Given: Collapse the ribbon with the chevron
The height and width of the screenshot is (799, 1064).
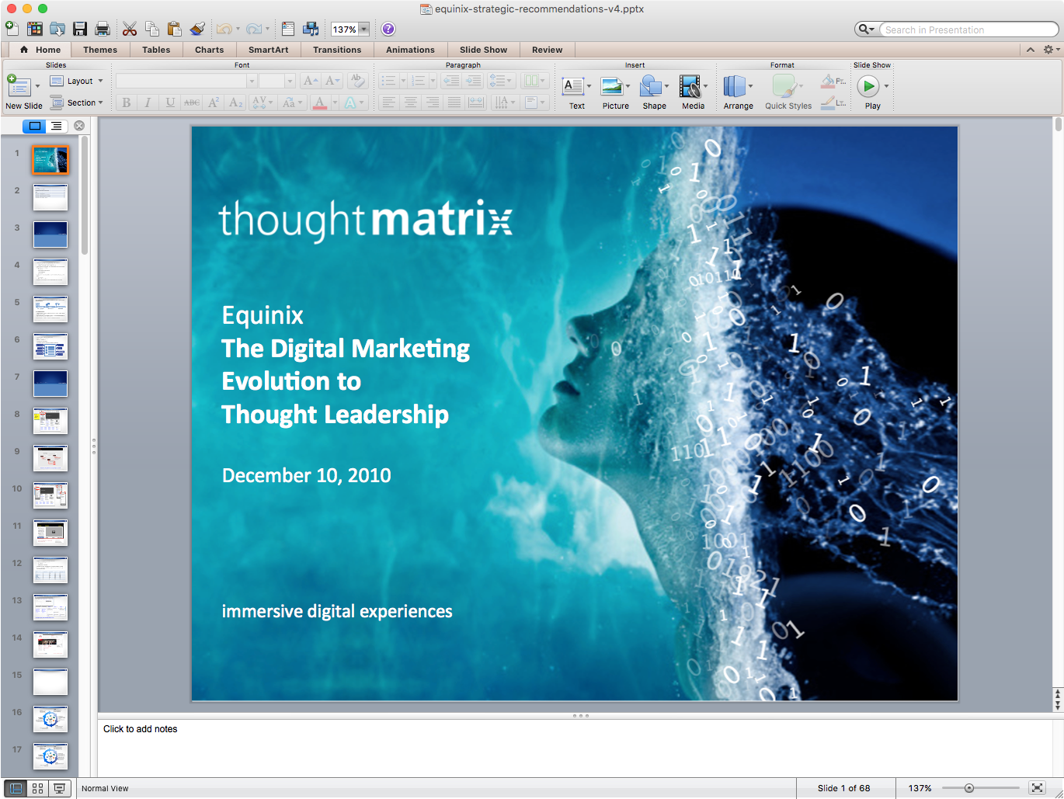Looking at the screenshot, I should (x=1030, y=49).
